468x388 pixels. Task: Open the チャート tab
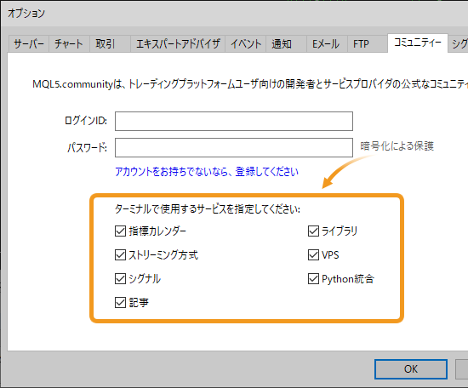tap(69, 44)
